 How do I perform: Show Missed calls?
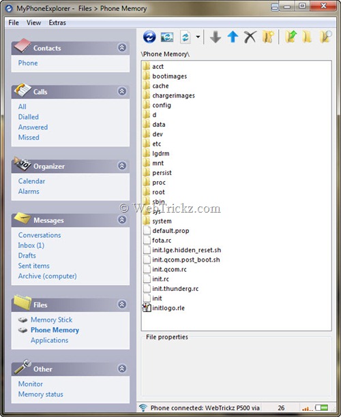click(x=29, y=138)
